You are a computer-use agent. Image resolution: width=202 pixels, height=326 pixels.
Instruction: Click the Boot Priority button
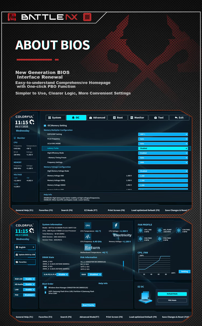point(89,305)
